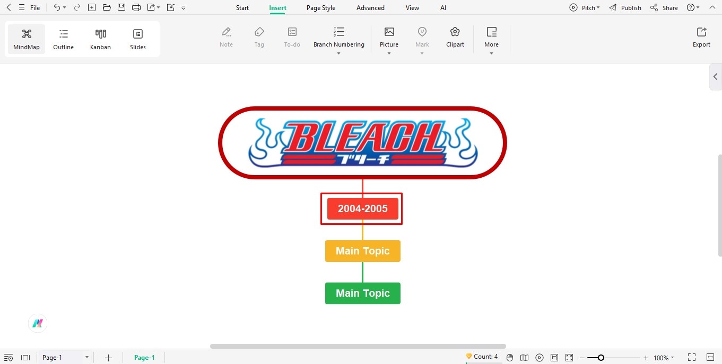
Task: Click the checkmark-box icon in quick toolbar
Action: [170, 7]
